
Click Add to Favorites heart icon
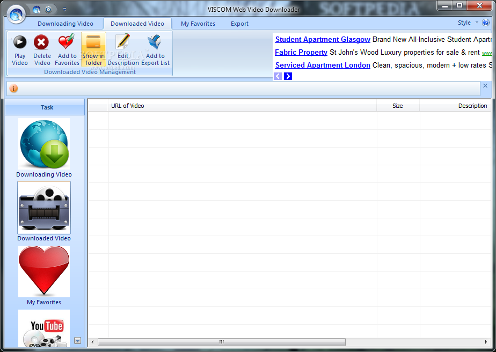point(66,42)
